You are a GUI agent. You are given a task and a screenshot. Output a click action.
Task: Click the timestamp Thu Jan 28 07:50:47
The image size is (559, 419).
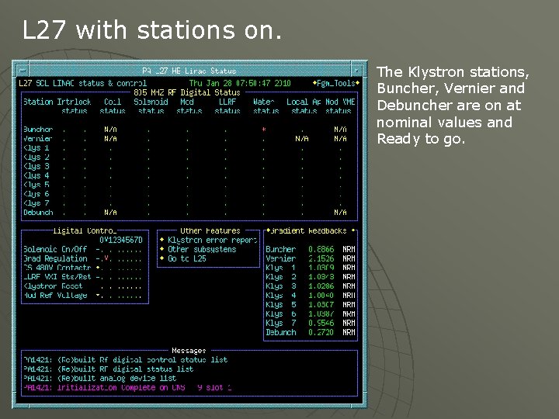(240, 83)
